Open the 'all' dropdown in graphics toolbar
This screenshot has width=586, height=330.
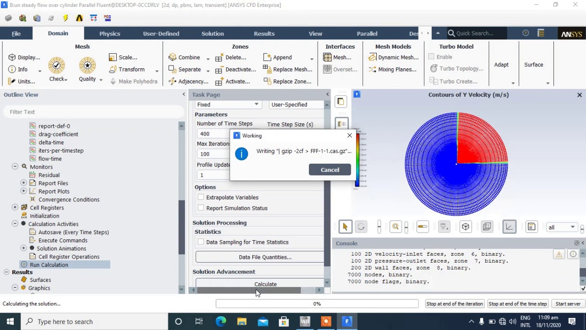[x=562, y=227]
